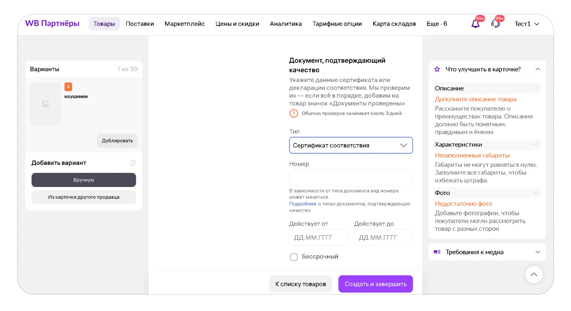
Task: Click the Требования к медиа media icon
Action: point(437,252)
